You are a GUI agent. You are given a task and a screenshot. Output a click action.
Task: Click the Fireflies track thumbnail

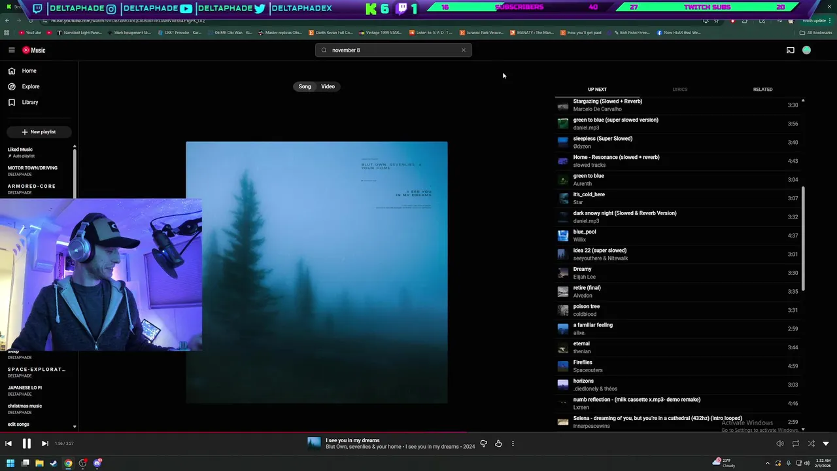(x=562, y=366)
